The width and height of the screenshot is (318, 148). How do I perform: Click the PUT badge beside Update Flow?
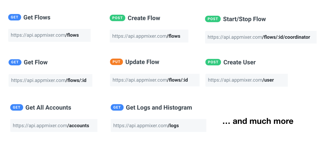click(116, 62)
